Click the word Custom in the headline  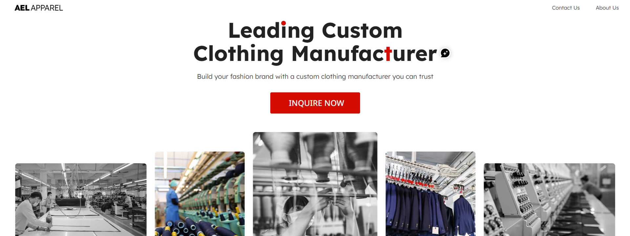click(x=362, y=30)
